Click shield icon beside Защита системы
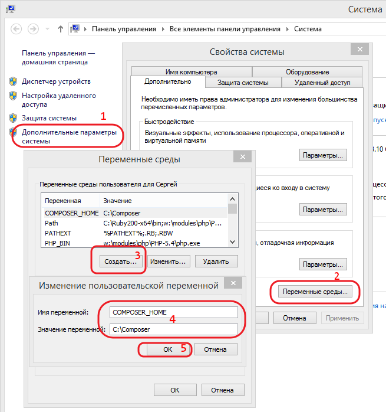Screen dimensions: 386x412 (x=13, y=118)
